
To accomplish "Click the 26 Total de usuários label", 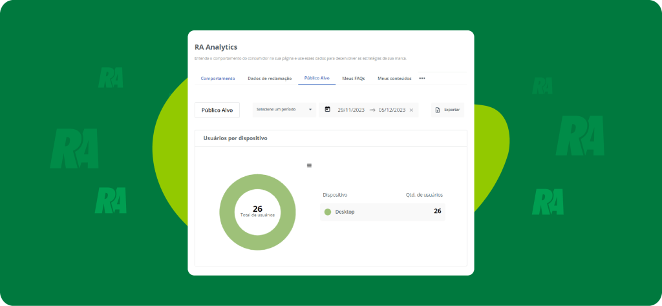I will tap(257, 211).
